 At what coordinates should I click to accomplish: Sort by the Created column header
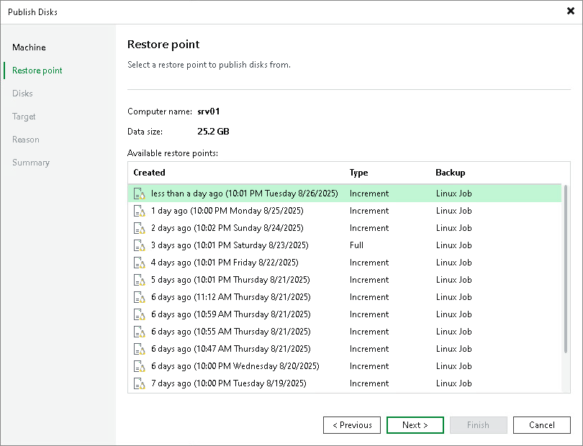[149, 173]
